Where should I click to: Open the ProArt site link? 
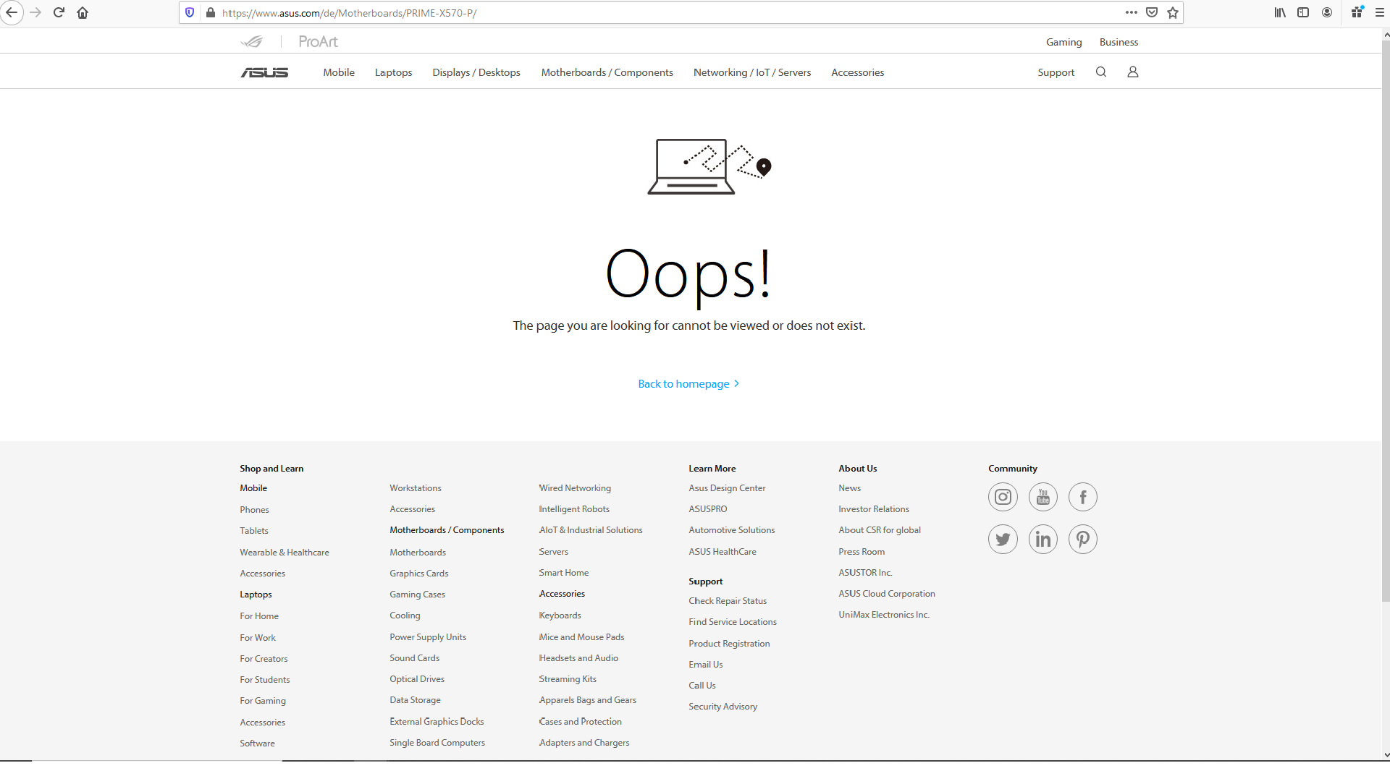[x=318, y=41]
